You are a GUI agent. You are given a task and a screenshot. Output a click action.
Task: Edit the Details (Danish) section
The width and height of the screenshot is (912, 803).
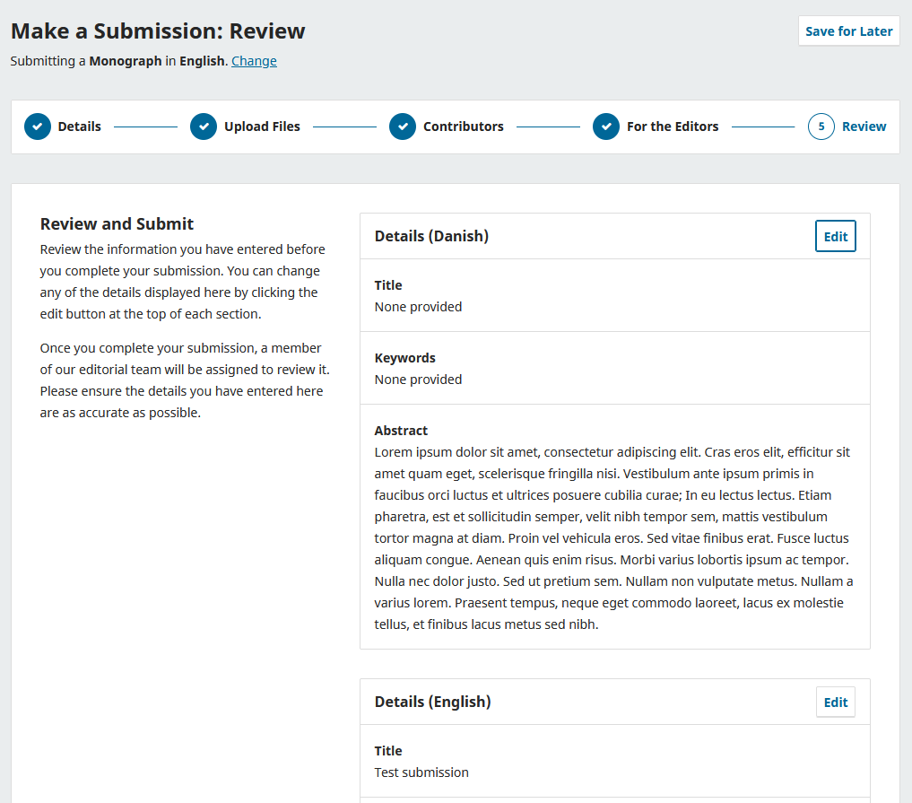coord(835,235)
